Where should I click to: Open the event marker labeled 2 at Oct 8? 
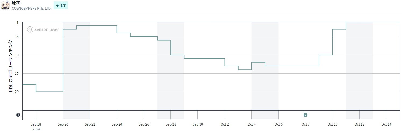(x=305, y=115)
